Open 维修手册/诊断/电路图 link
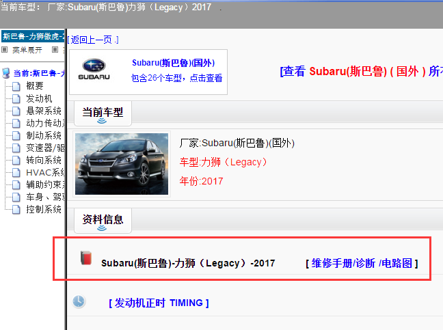 click(362, 263)
